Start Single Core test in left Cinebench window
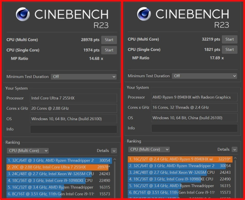This screenshot has width=245, height=200. tap(109, 50)
